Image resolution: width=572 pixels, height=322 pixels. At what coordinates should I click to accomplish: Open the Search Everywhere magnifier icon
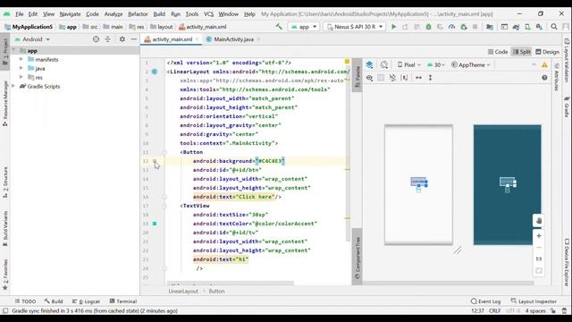(554, 27)
